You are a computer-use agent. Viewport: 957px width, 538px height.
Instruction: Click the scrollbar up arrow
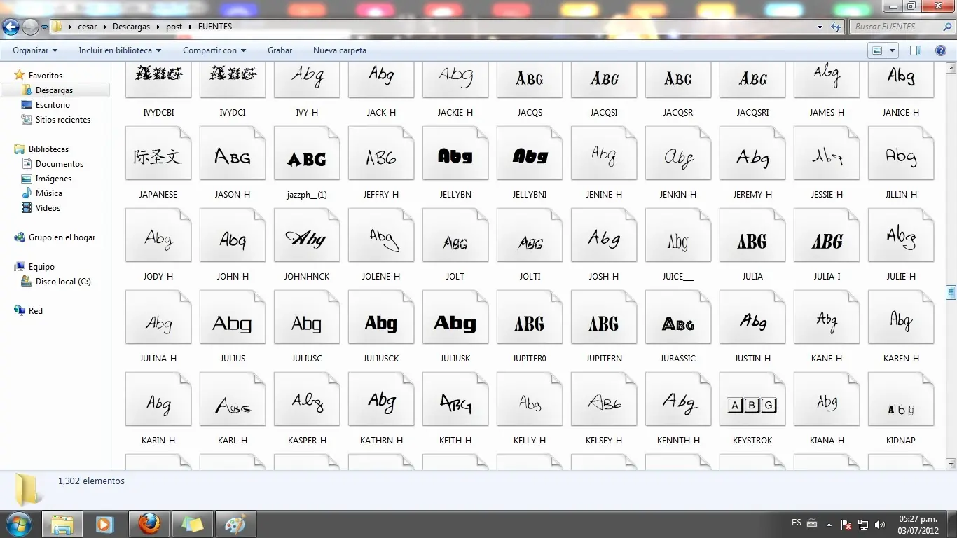click(x=951, y=68)
